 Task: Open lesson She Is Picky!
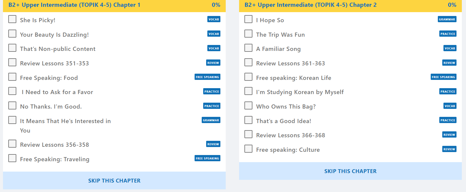pyautogui.click(x=38, y=20)
